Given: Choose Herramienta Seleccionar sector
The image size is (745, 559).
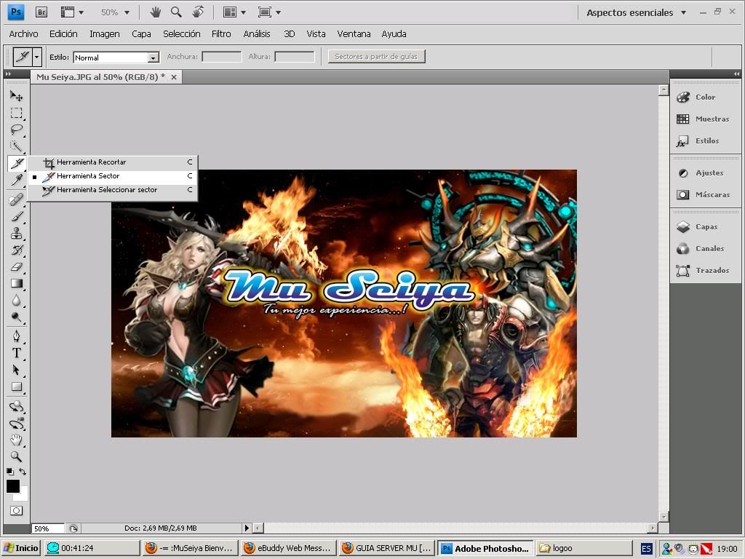Looking at the screenshot, I should [x=113, y=190].
